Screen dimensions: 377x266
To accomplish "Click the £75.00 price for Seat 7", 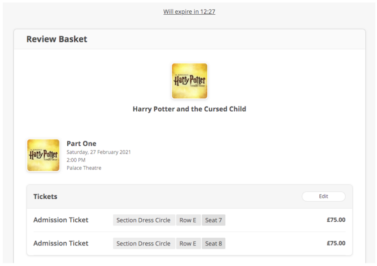I will [x=336, y=220].
